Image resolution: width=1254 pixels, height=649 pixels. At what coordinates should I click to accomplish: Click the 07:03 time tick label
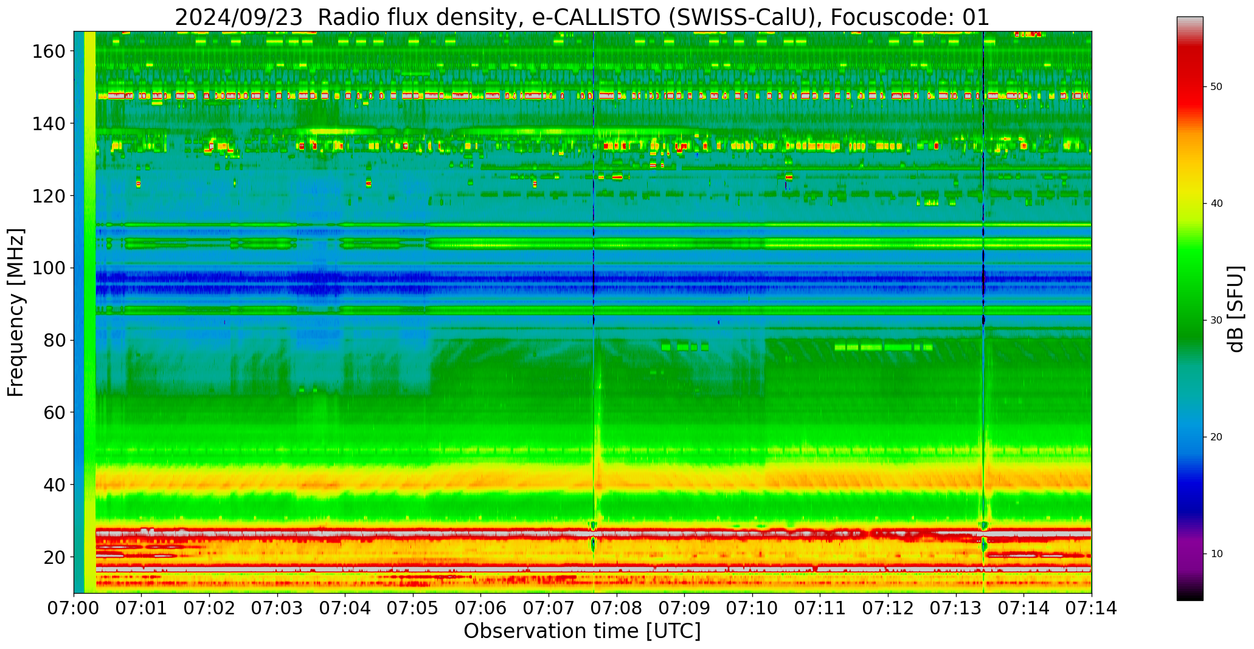click(x=277, y=608)
